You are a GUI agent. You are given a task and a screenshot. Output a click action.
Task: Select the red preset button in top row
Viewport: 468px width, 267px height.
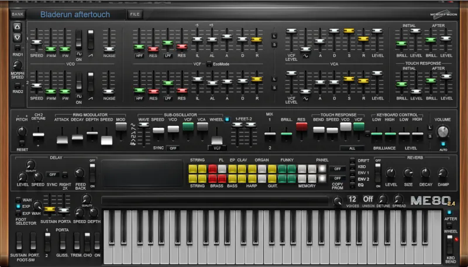click(x=212, y=169)
